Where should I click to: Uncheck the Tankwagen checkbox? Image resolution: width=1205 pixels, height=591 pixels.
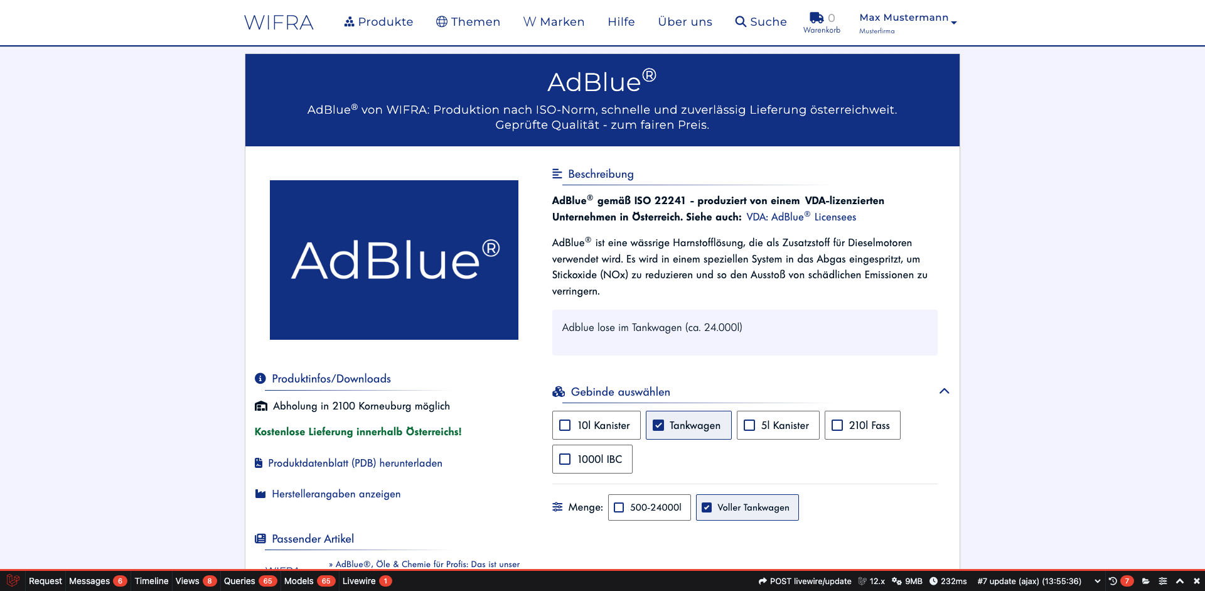(x=658, y=425)
